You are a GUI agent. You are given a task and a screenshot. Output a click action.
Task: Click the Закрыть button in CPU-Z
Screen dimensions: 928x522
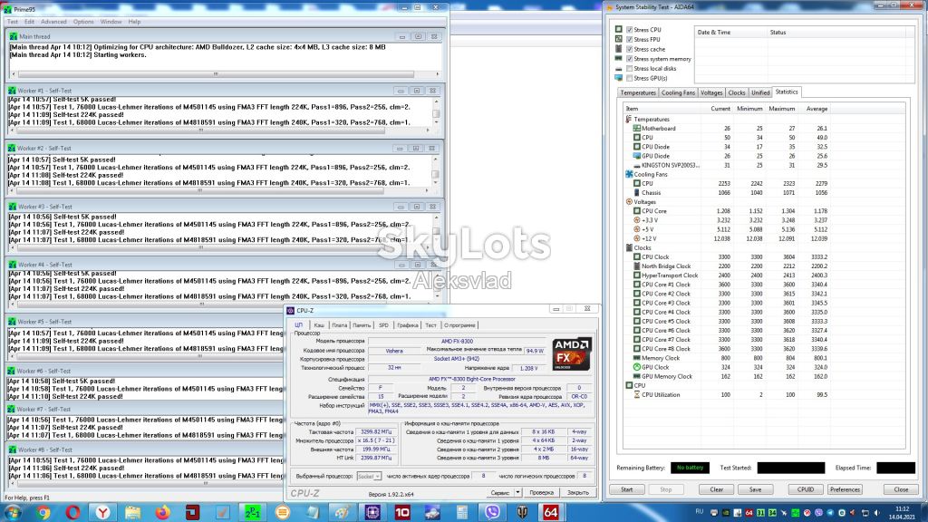577,492
